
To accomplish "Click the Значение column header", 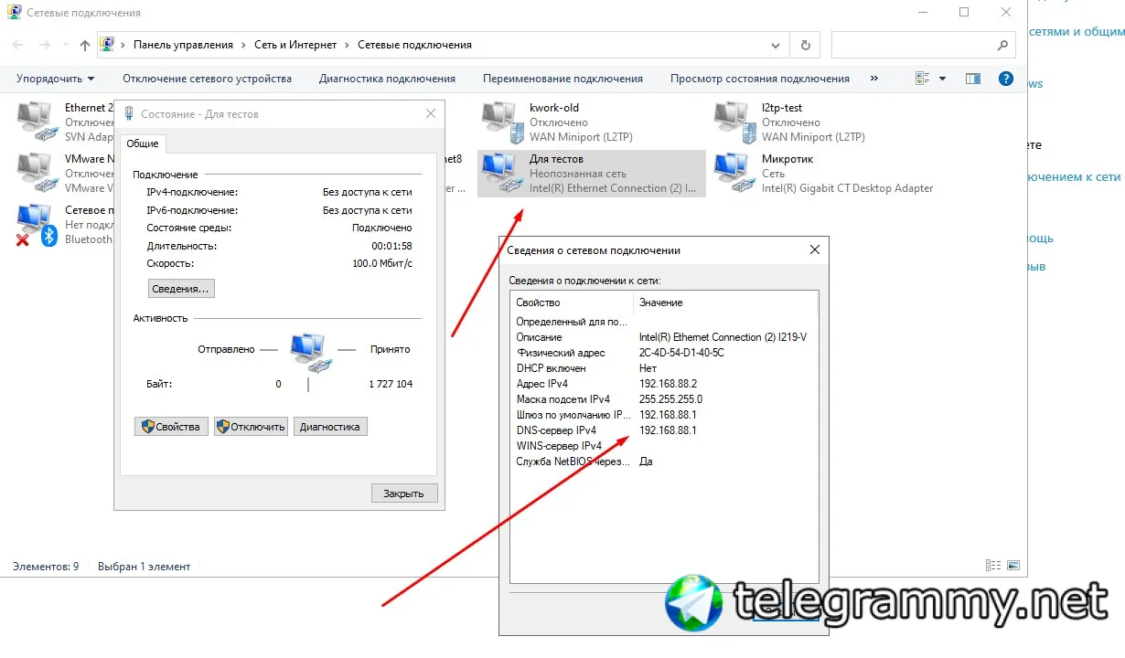I will (x=725, y=302).
